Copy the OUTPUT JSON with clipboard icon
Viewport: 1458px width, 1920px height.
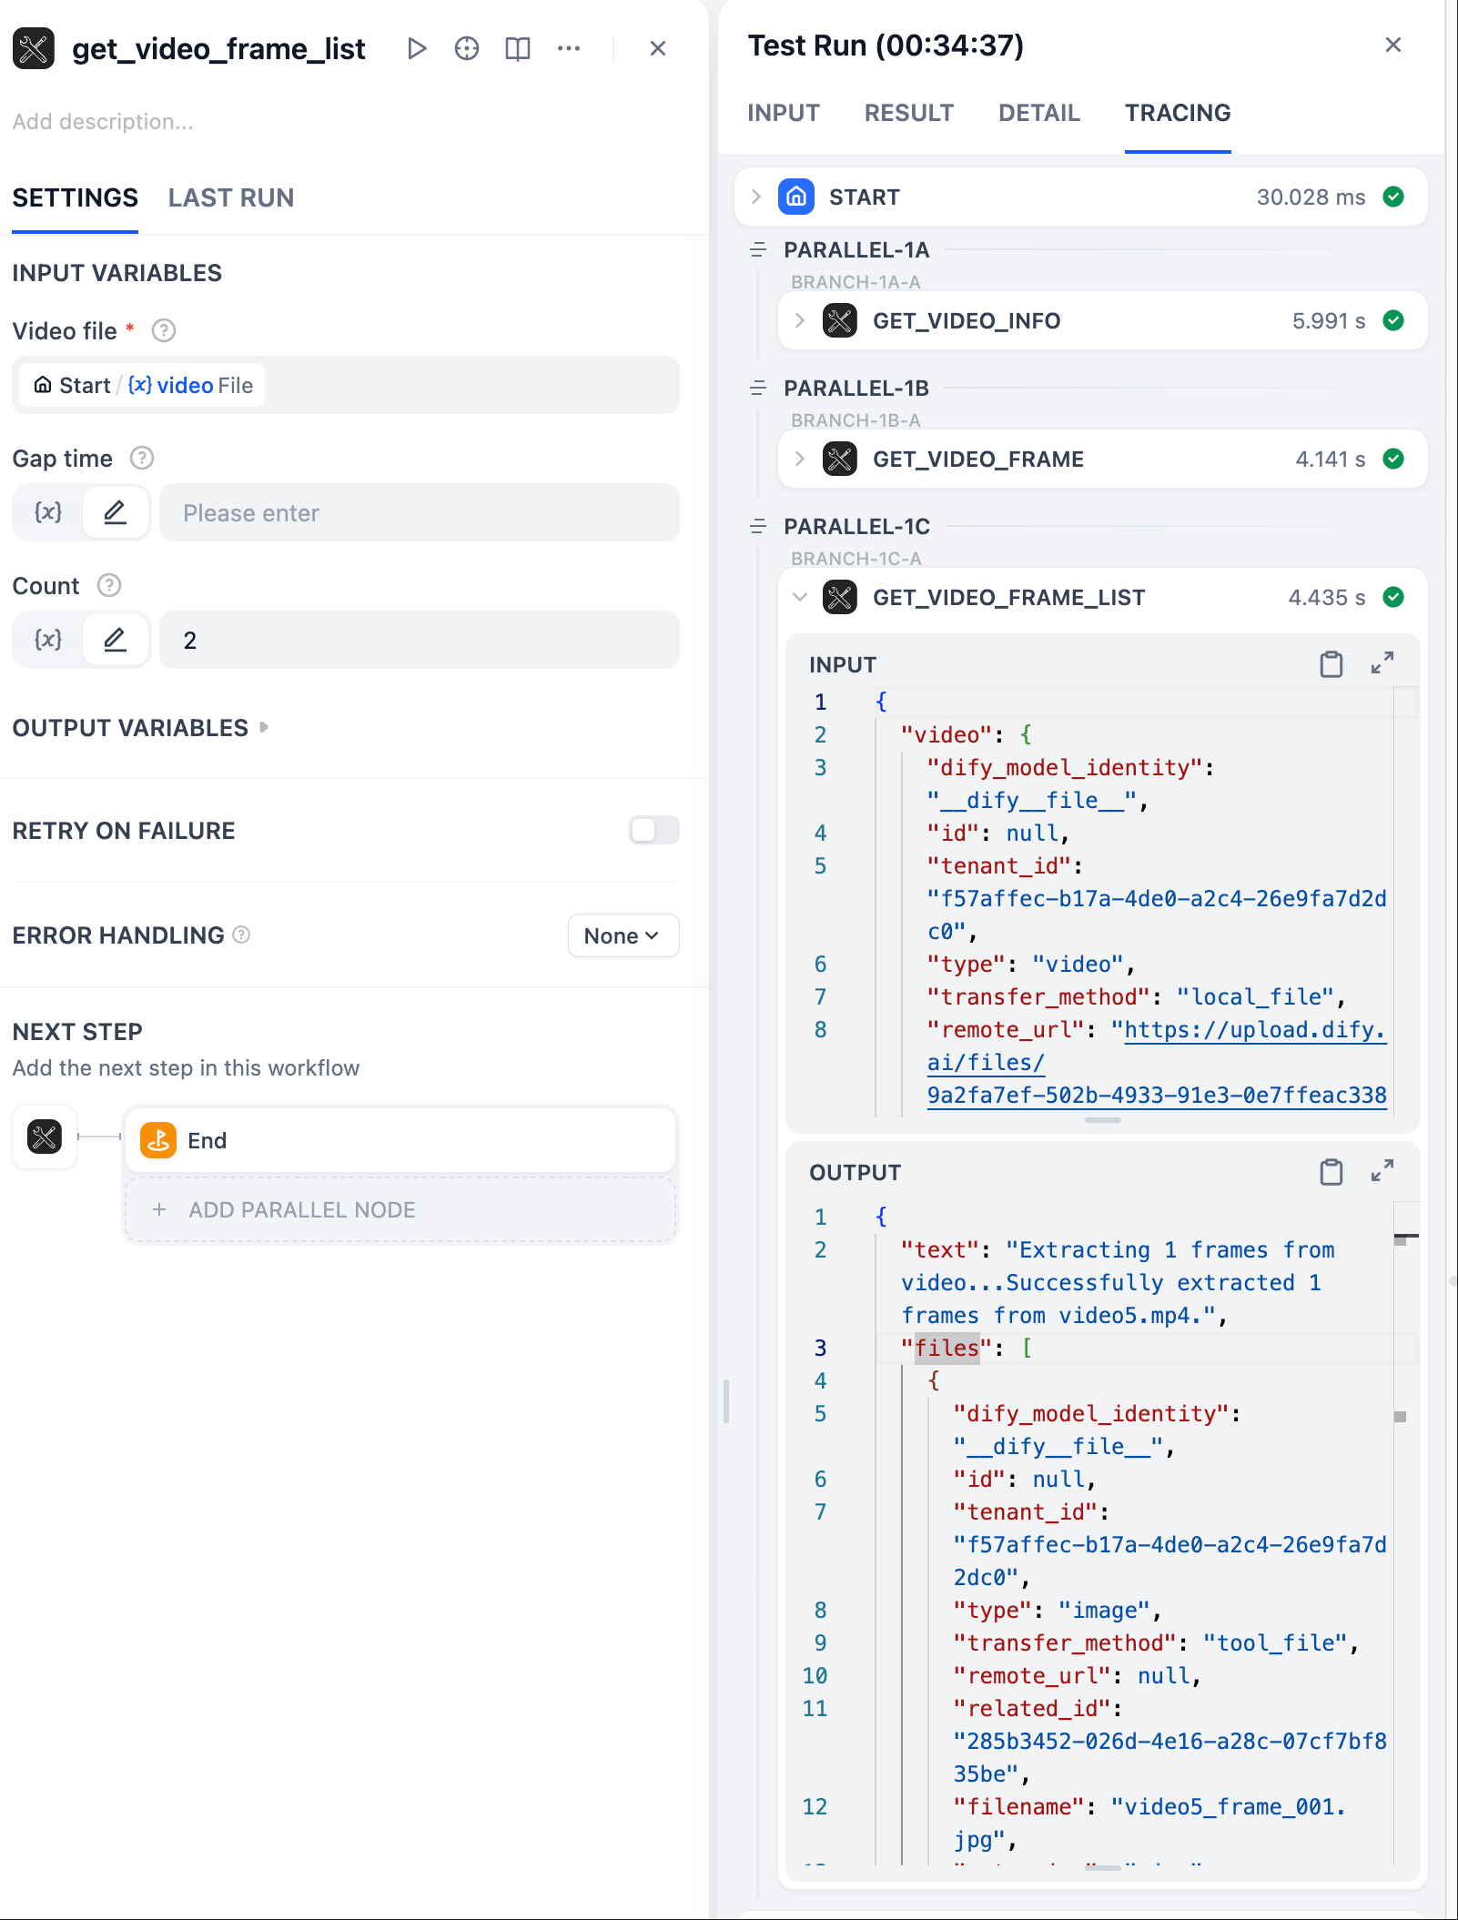(x=1331, y=1172)
